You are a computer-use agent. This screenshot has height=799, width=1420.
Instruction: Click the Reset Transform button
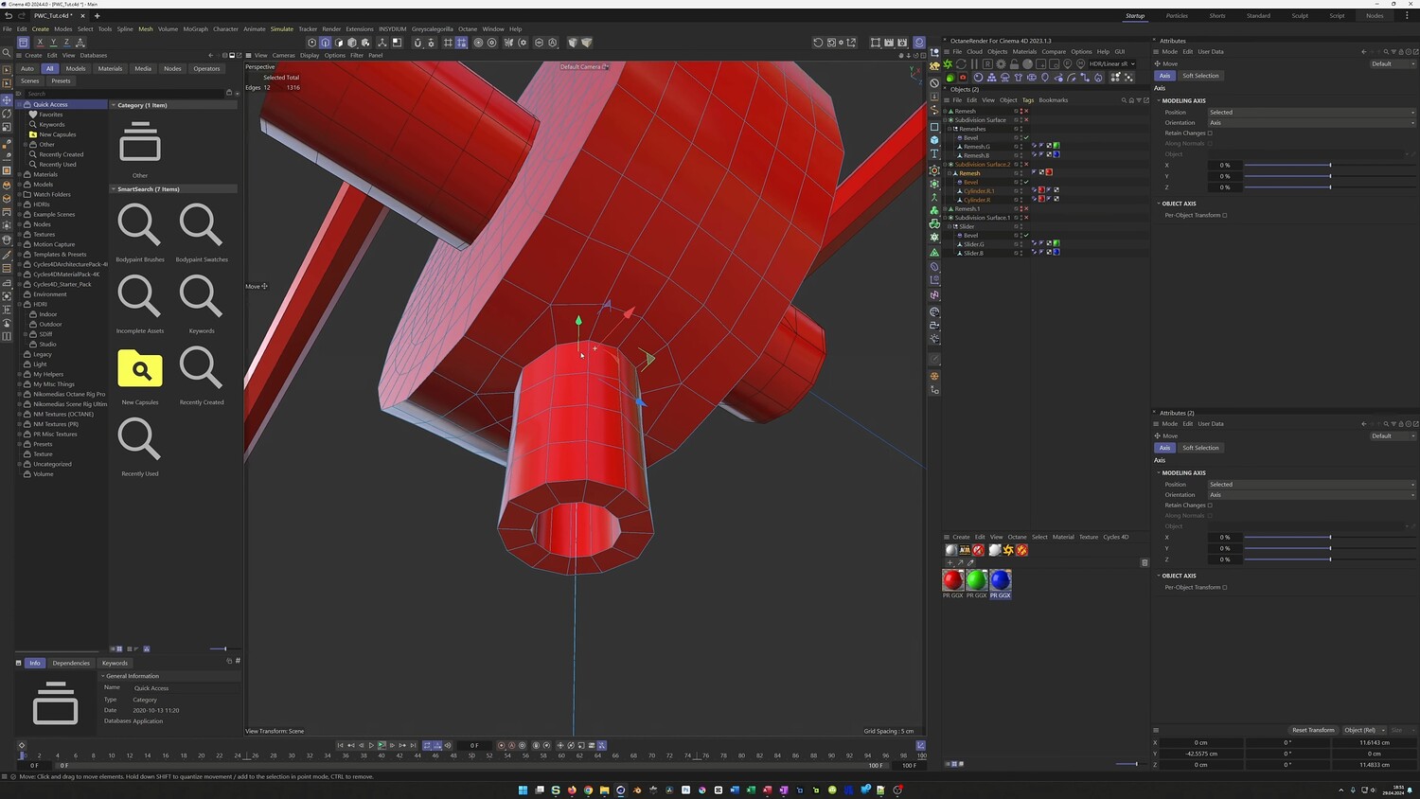coord(1313,730)
